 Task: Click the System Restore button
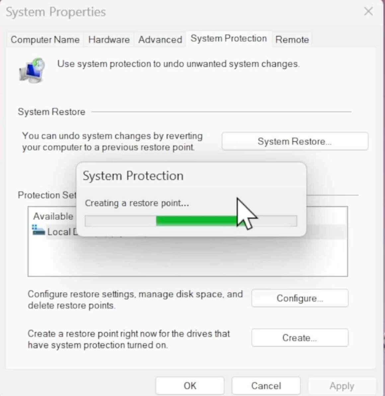pyautogui.click(x=295, y=141)
